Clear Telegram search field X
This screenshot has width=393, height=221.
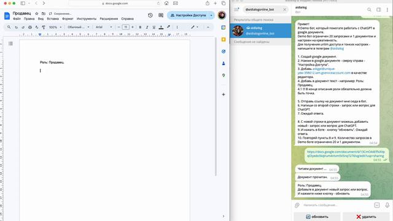pyautogui.click(x=284, y=10)
